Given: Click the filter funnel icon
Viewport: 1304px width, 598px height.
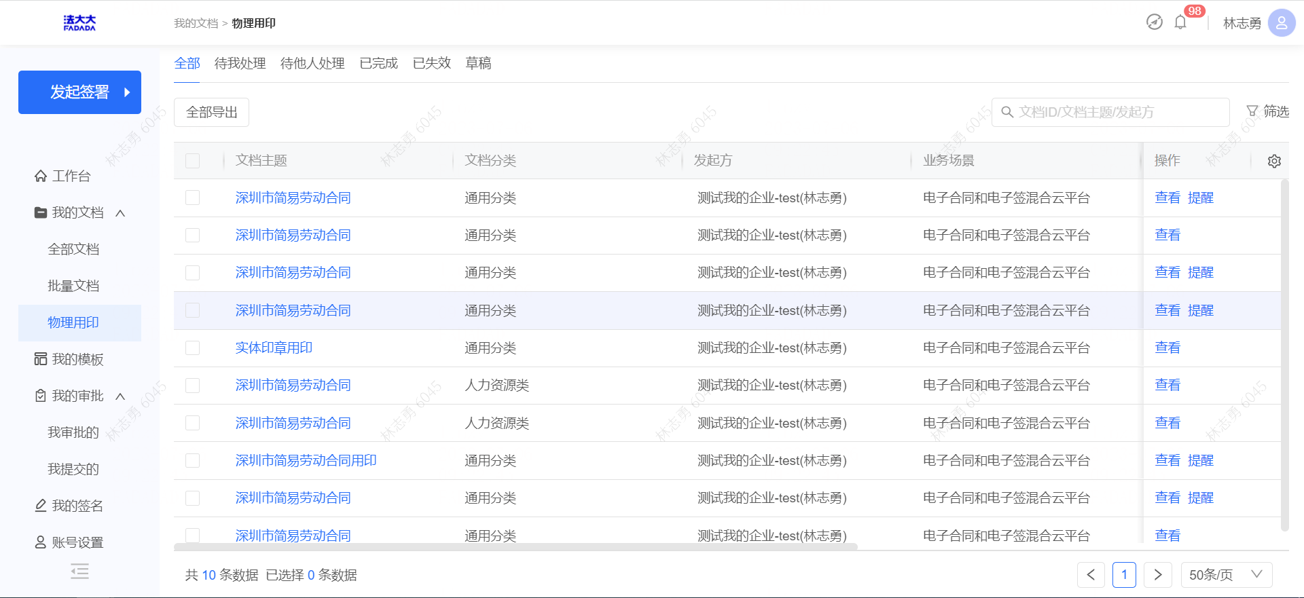Looking at the screenshot, I should point(1252,111).
